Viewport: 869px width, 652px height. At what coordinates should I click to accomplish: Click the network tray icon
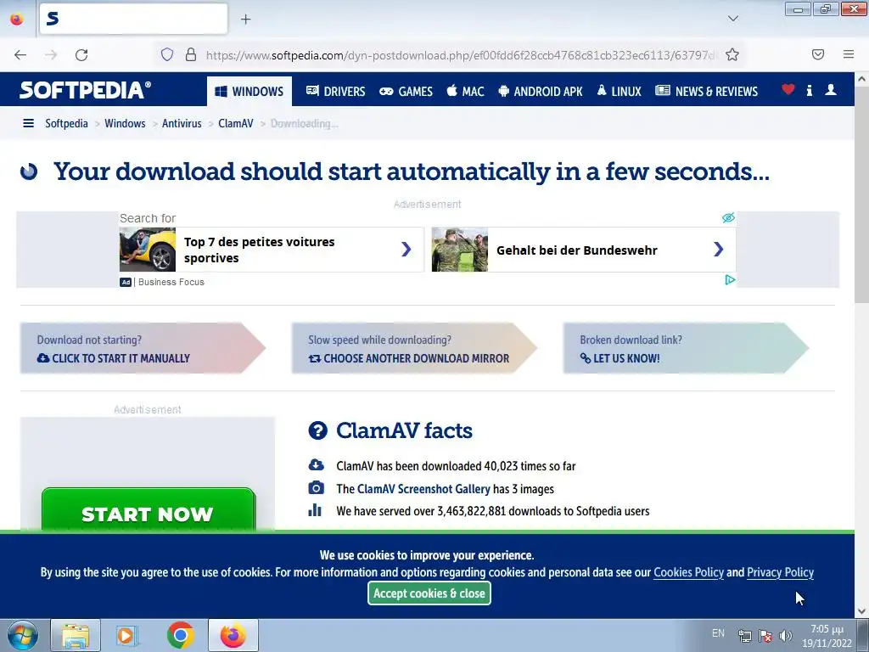745,636
